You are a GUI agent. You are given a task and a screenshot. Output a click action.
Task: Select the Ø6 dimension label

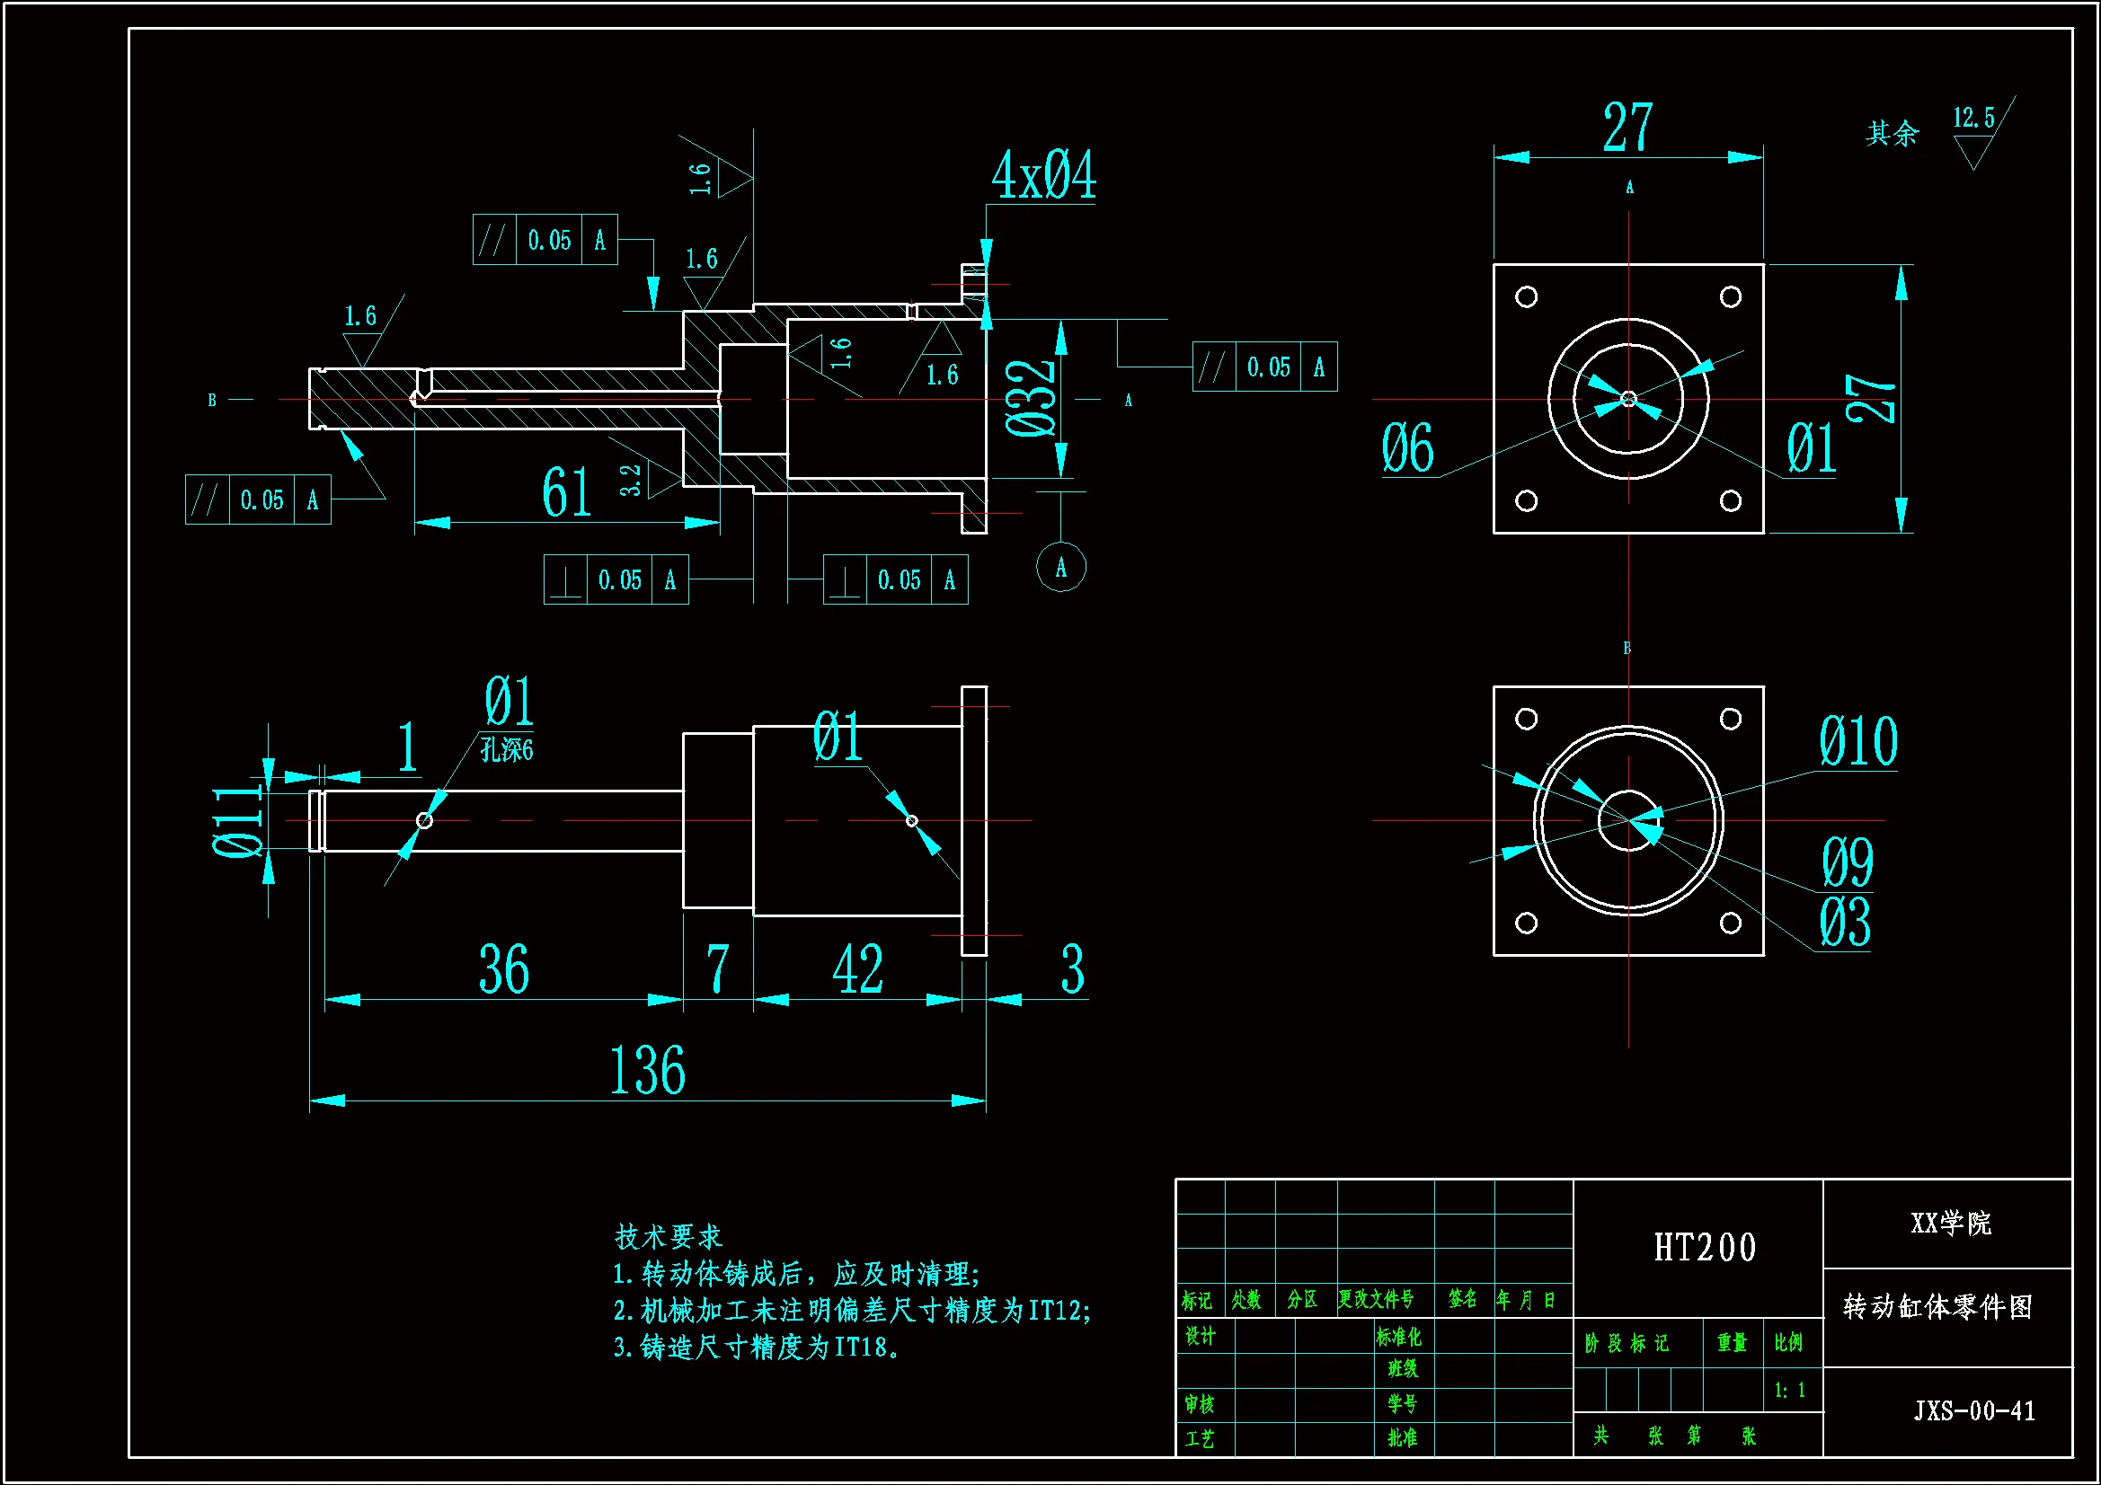(x=1407, y=449)
